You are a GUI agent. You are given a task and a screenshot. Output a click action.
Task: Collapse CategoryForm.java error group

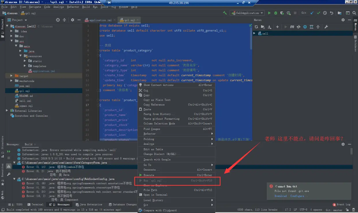[15, 163]
